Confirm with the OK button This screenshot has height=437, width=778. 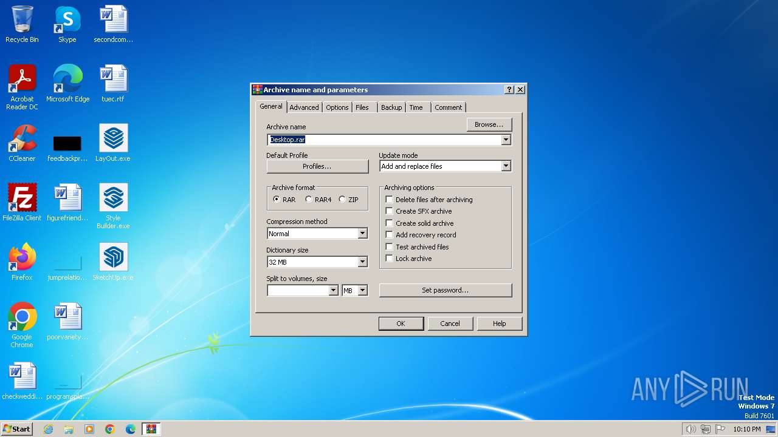tap(401, 324)
